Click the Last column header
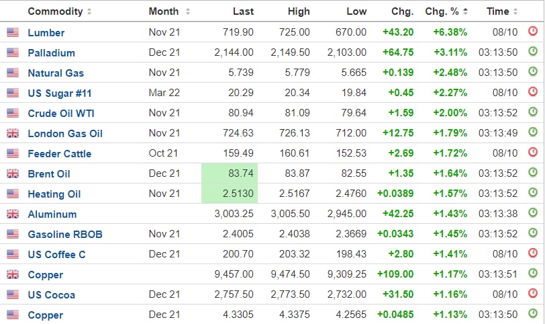545x324 pixels. (x=243, y=11)
